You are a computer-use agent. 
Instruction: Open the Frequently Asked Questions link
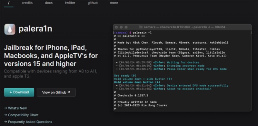(30, 122)
